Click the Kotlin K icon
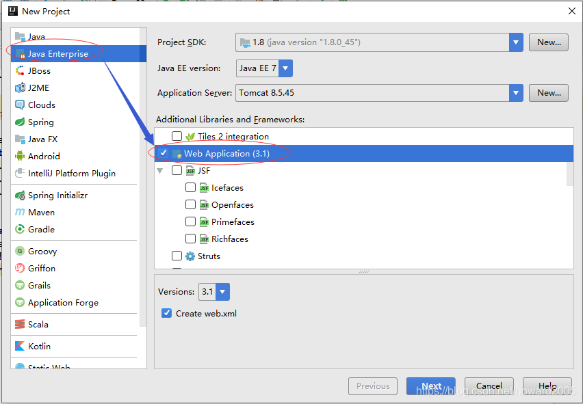The height and width of the screenshot is (404, 583). pos(20,346)
